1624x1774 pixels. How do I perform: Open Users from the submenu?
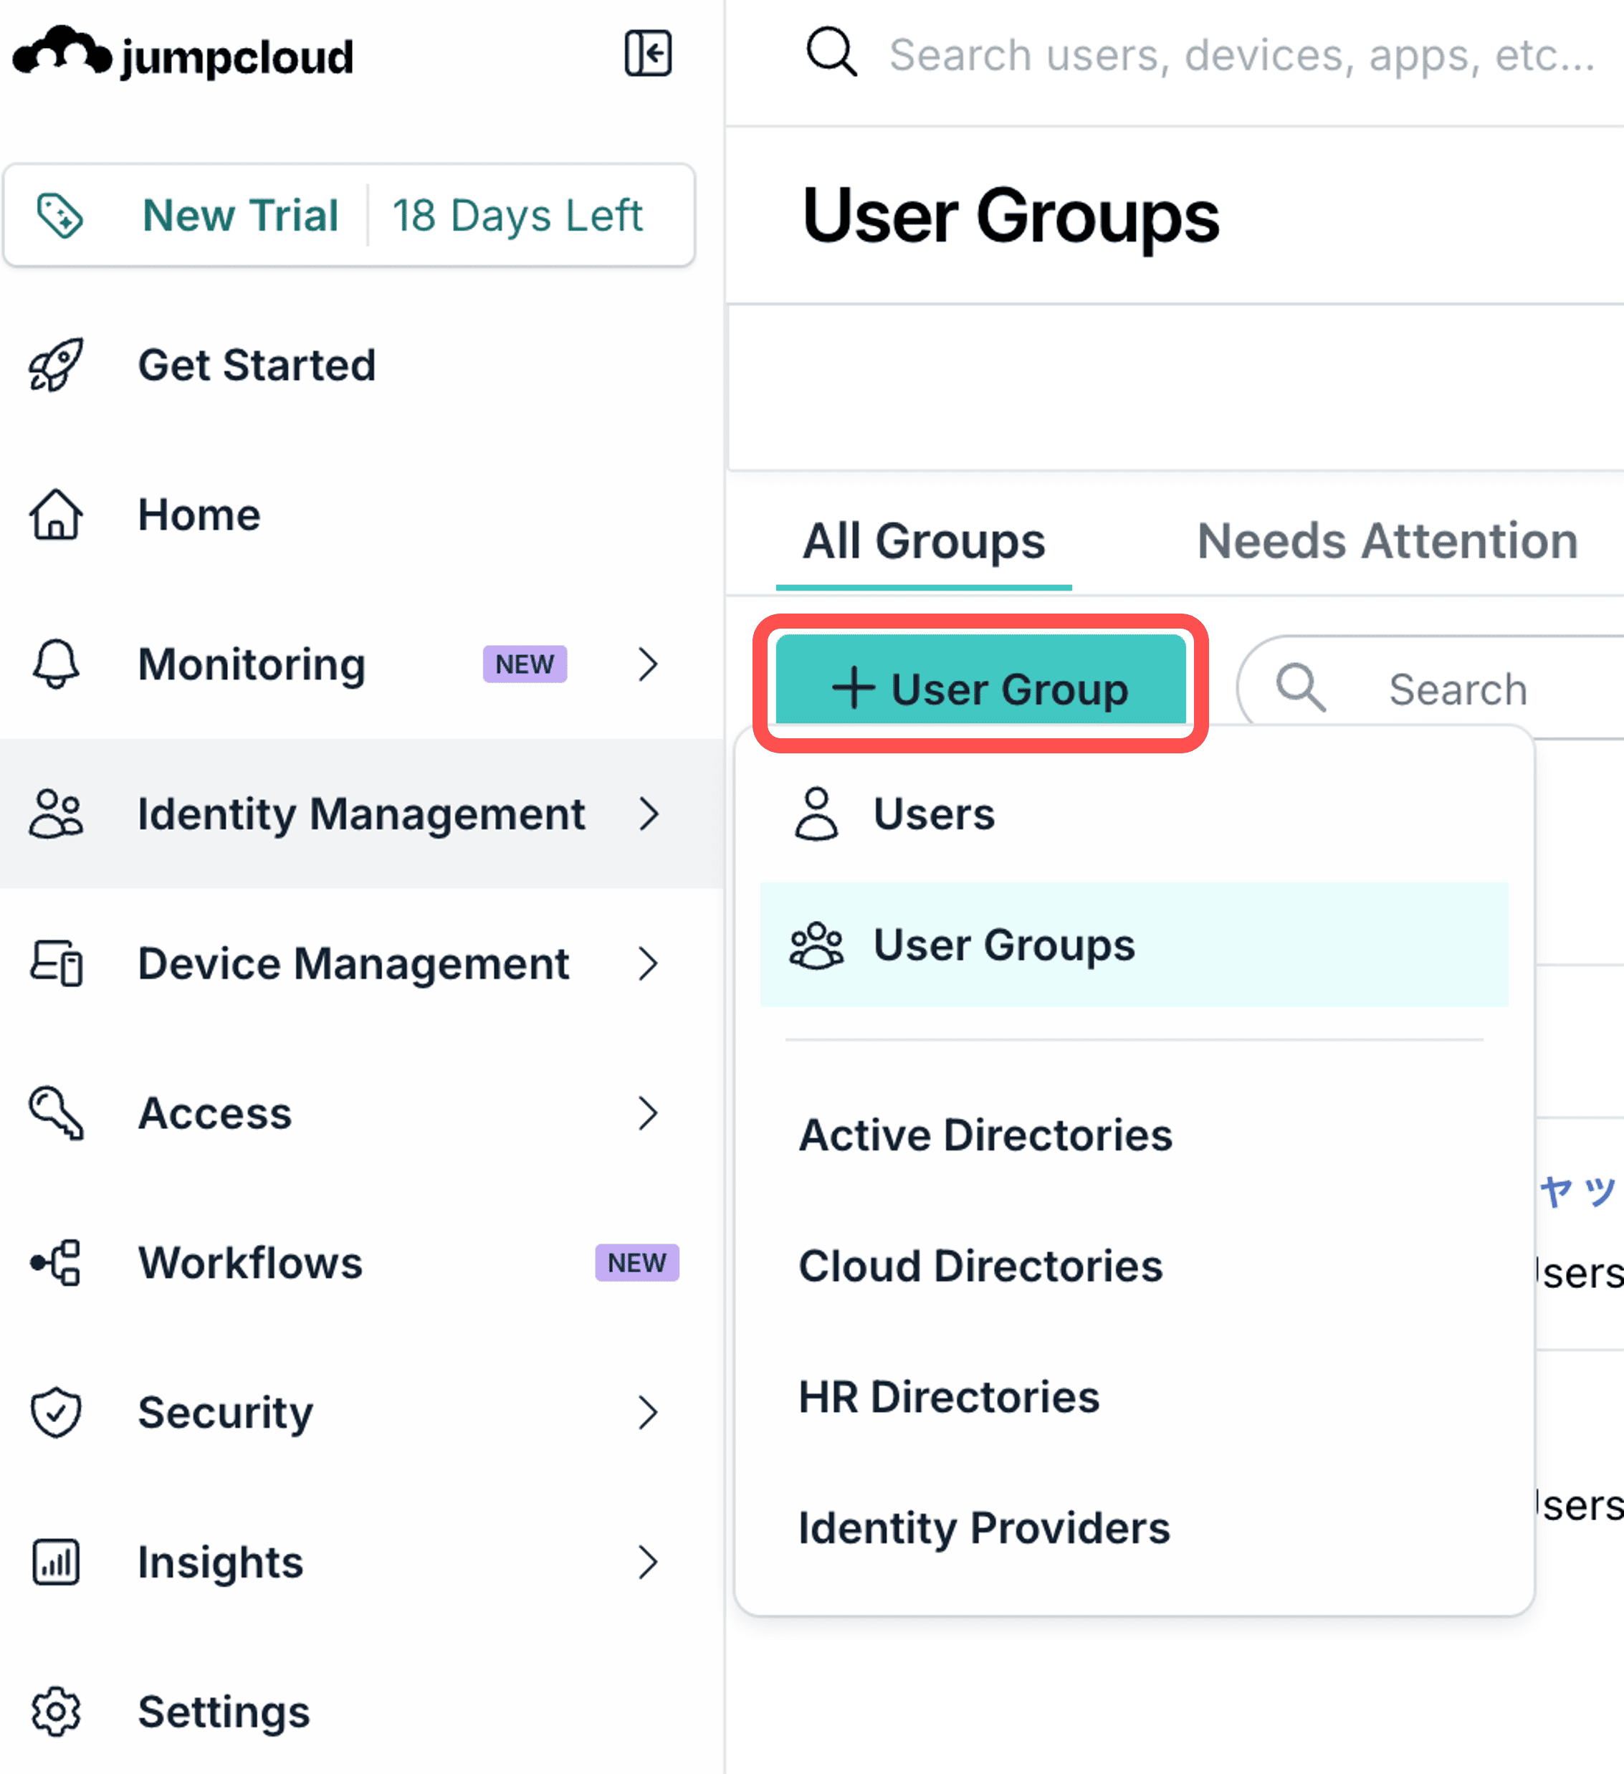click(1134, 814)
